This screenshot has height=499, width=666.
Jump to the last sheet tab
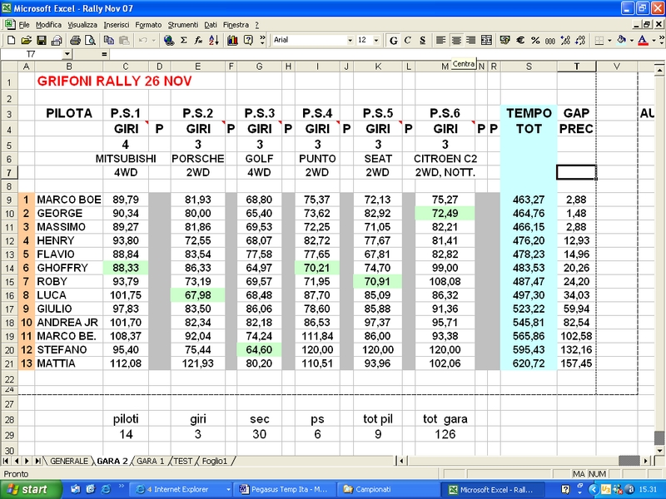point(37,461)
